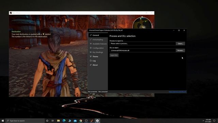
Task: Click the Process and DLL selection heading
Action: [x=122, y=36]
